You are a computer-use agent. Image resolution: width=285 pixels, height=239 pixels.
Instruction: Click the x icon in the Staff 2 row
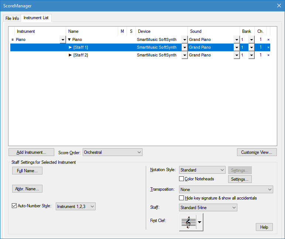(x=268, y=55)
